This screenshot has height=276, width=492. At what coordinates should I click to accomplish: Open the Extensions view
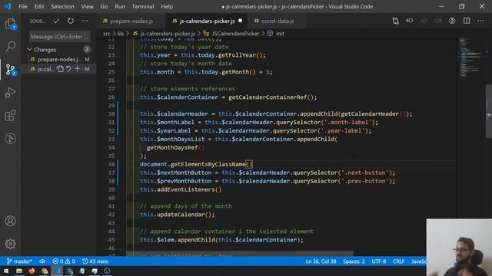10,116
